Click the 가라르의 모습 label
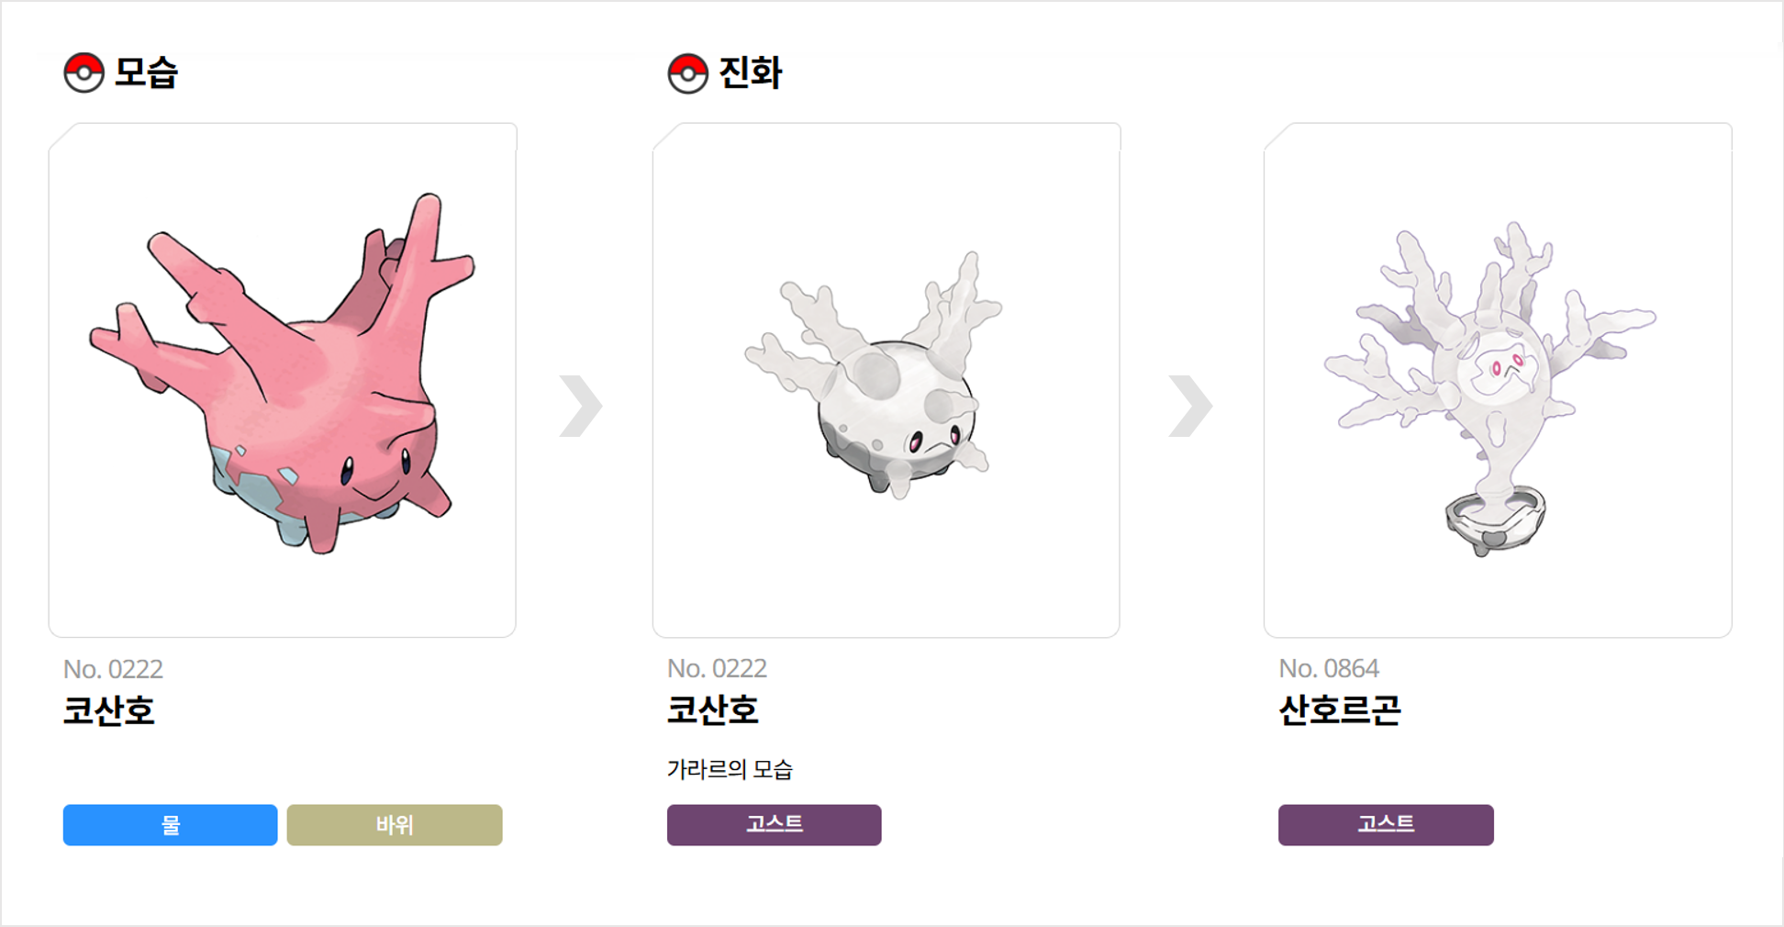 (x=730, y=769)
